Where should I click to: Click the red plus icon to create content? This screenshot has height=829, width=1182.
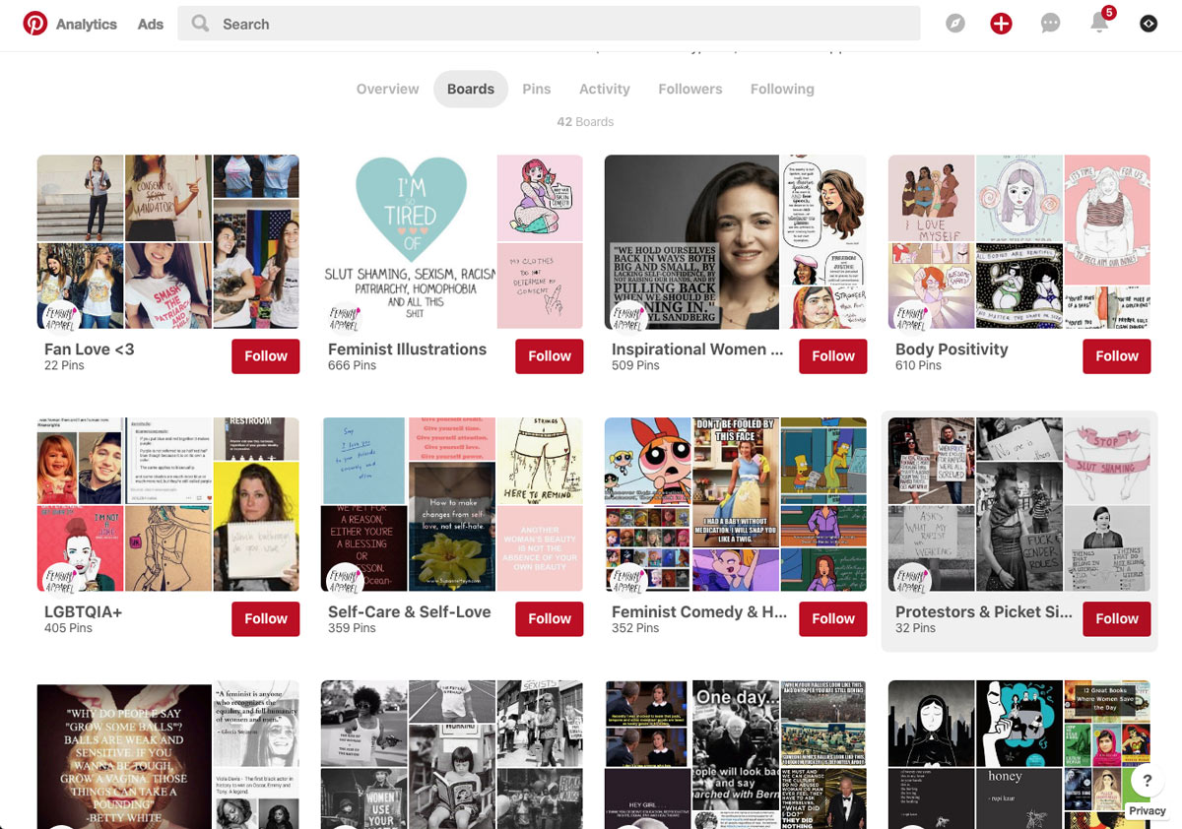(1001, 23)
